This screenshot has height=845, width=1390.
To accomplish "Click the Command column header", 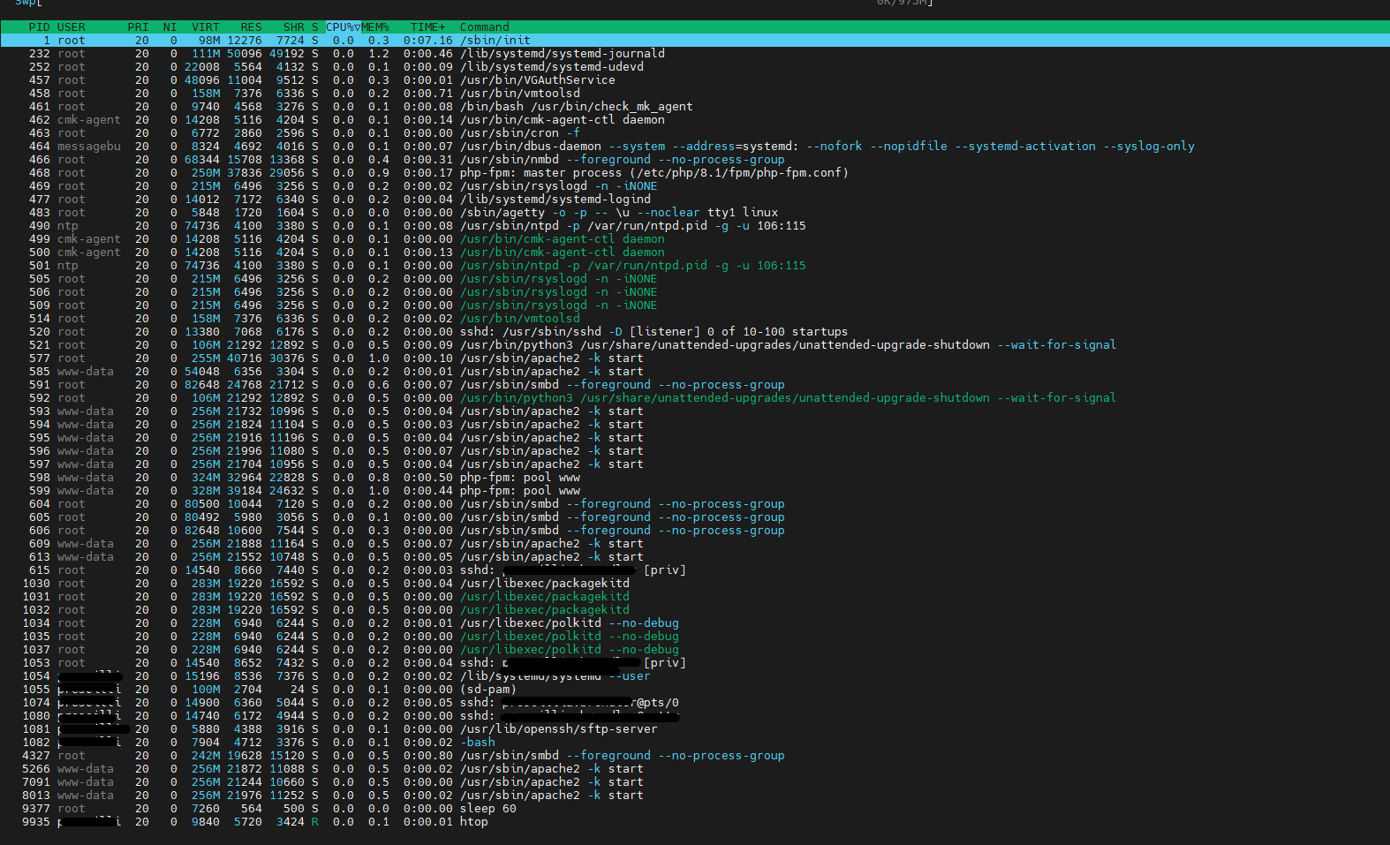I will (484, 27).
